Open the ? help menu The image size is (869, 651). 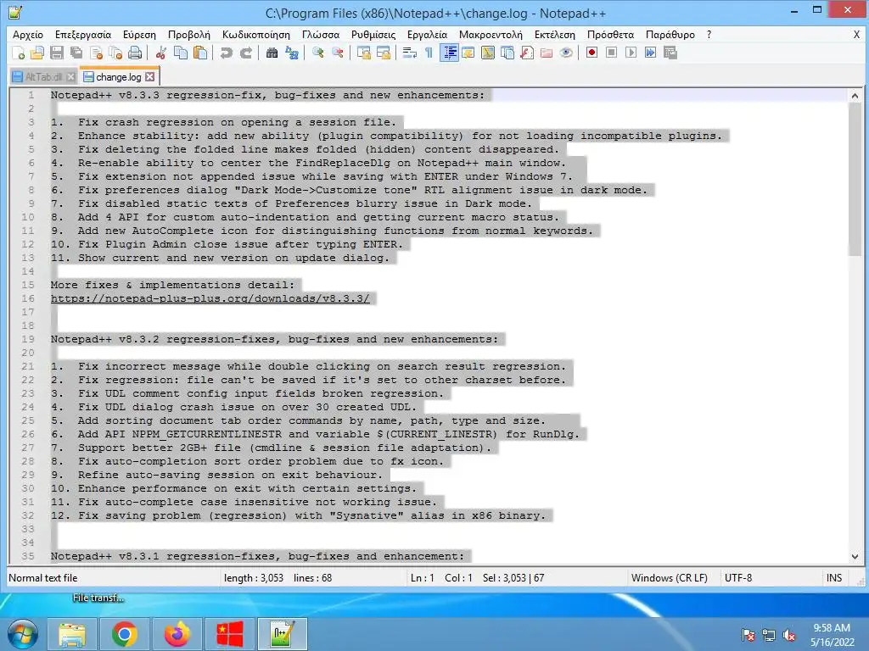pyautogui.click(x=709, y=34)
